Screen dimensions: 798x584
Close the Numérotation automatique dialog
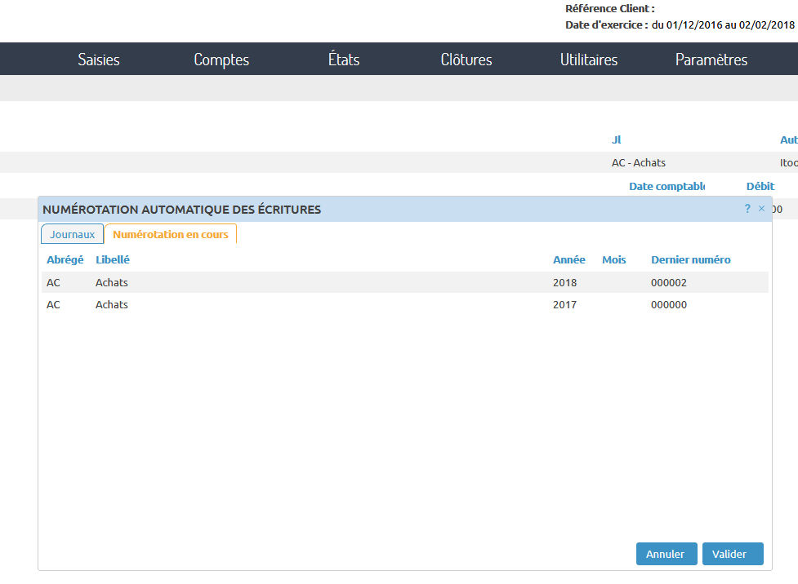762,209
